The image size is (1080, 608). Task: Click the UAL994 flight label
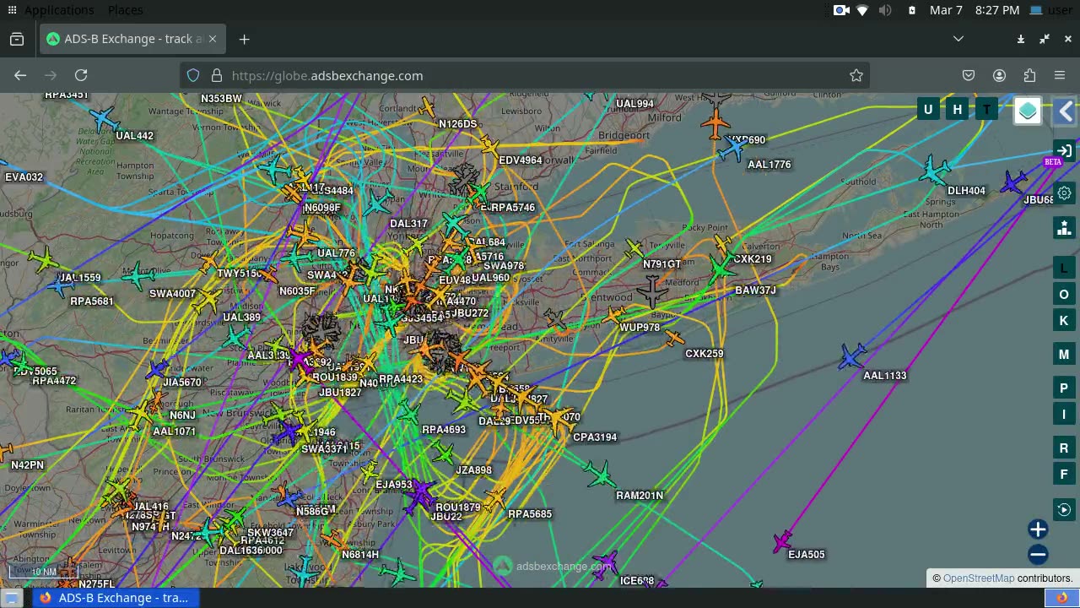click(634, 104)
